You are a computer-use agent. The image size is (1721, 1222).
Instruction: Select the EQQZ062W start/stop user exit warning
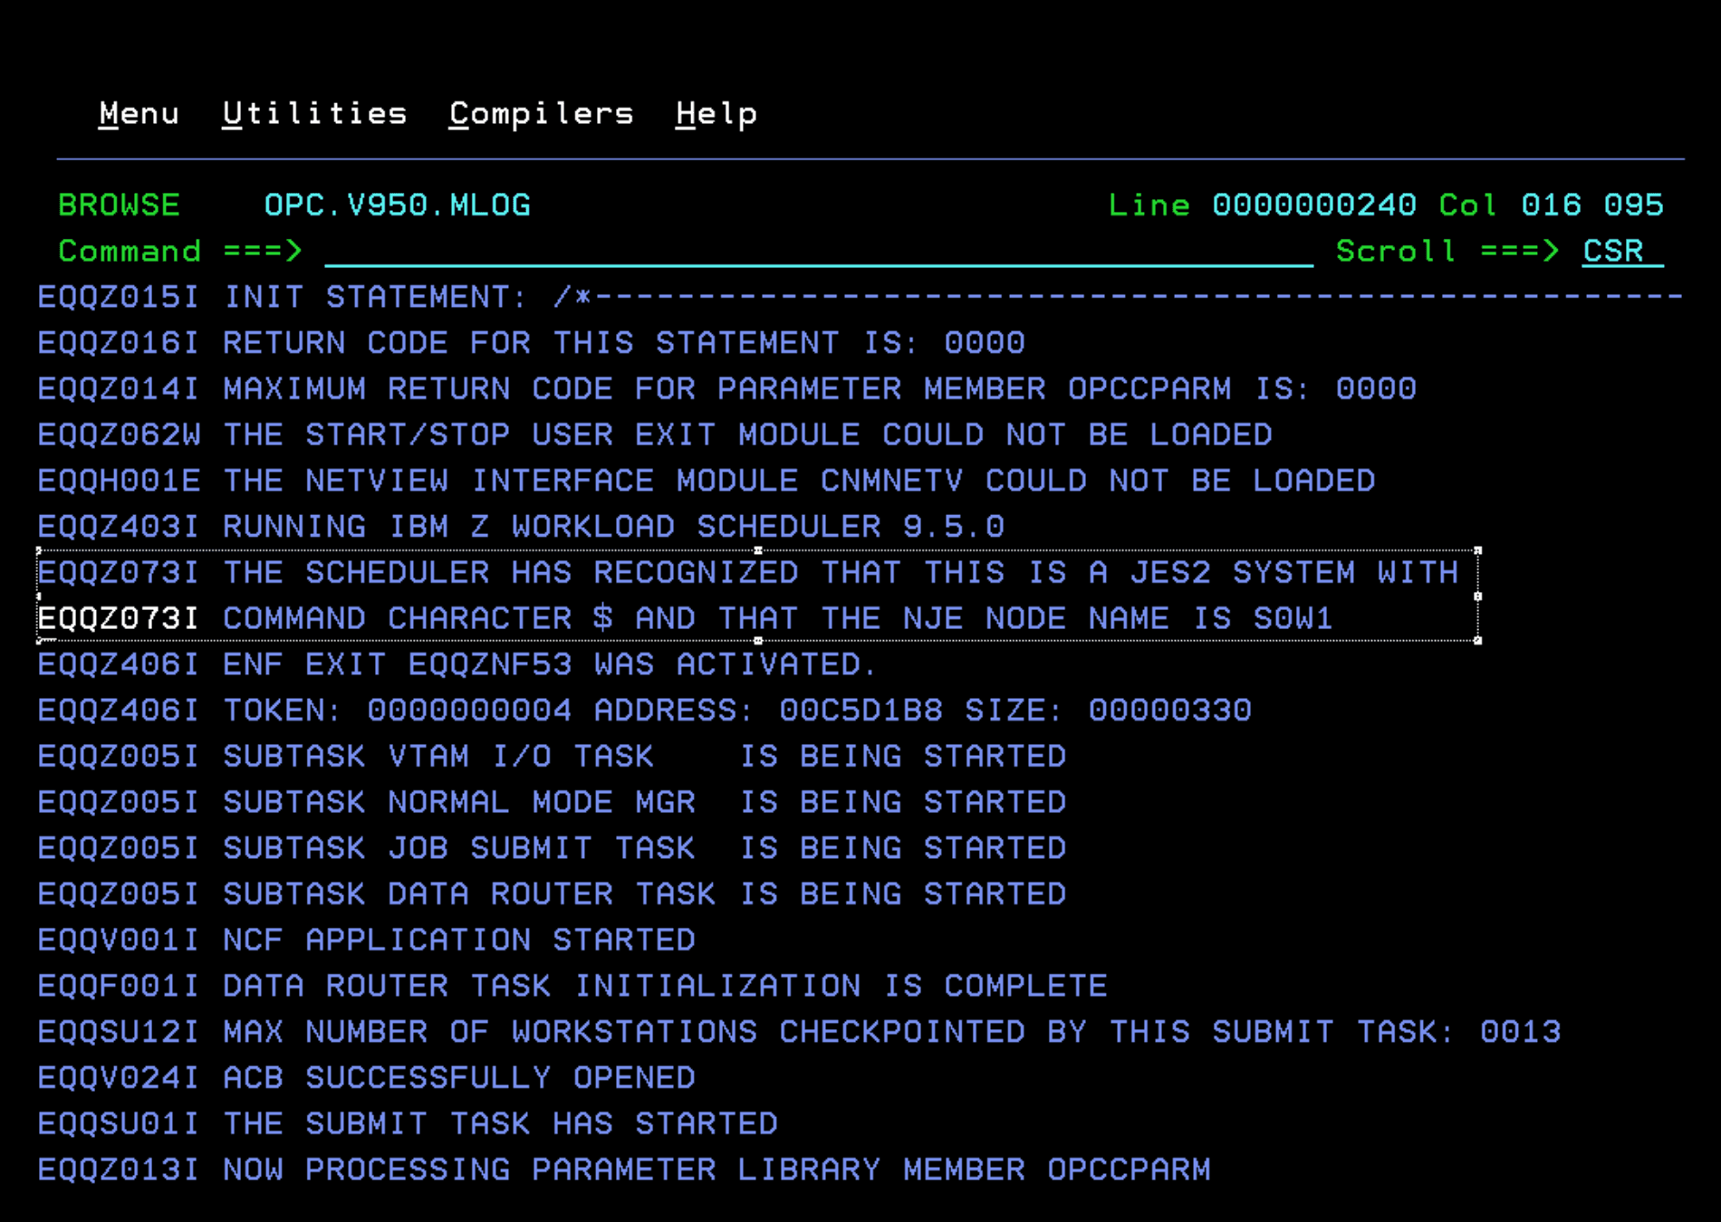pos(654,435)
